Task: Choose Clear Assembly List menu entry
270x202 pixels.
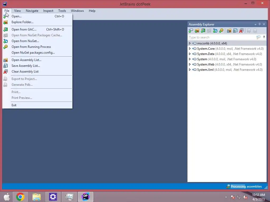Action: pyautogui.click(x=37, y=72)
